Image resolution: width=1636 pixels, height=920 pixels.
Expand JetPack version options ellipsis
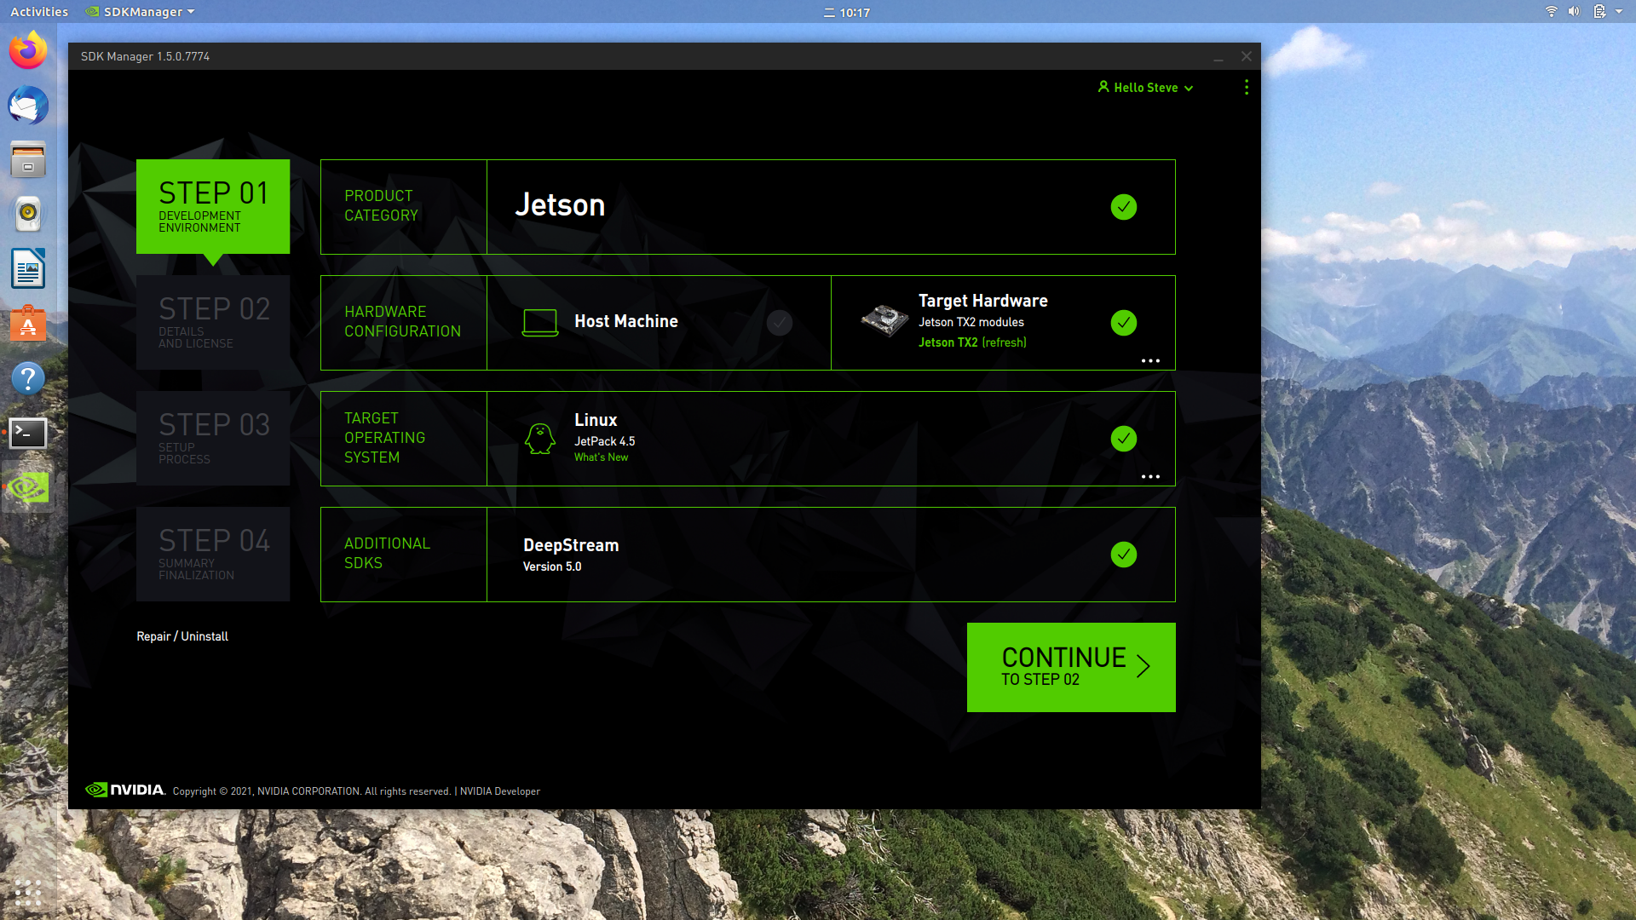click(1149, 477)
